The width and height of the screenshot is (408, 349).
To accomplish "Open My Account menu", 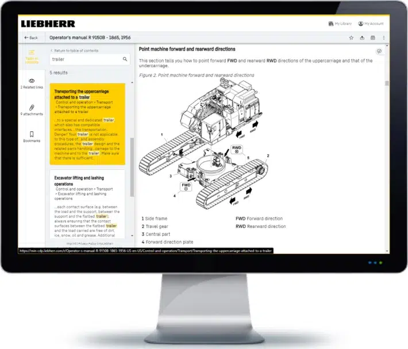I will coord(370,24).
